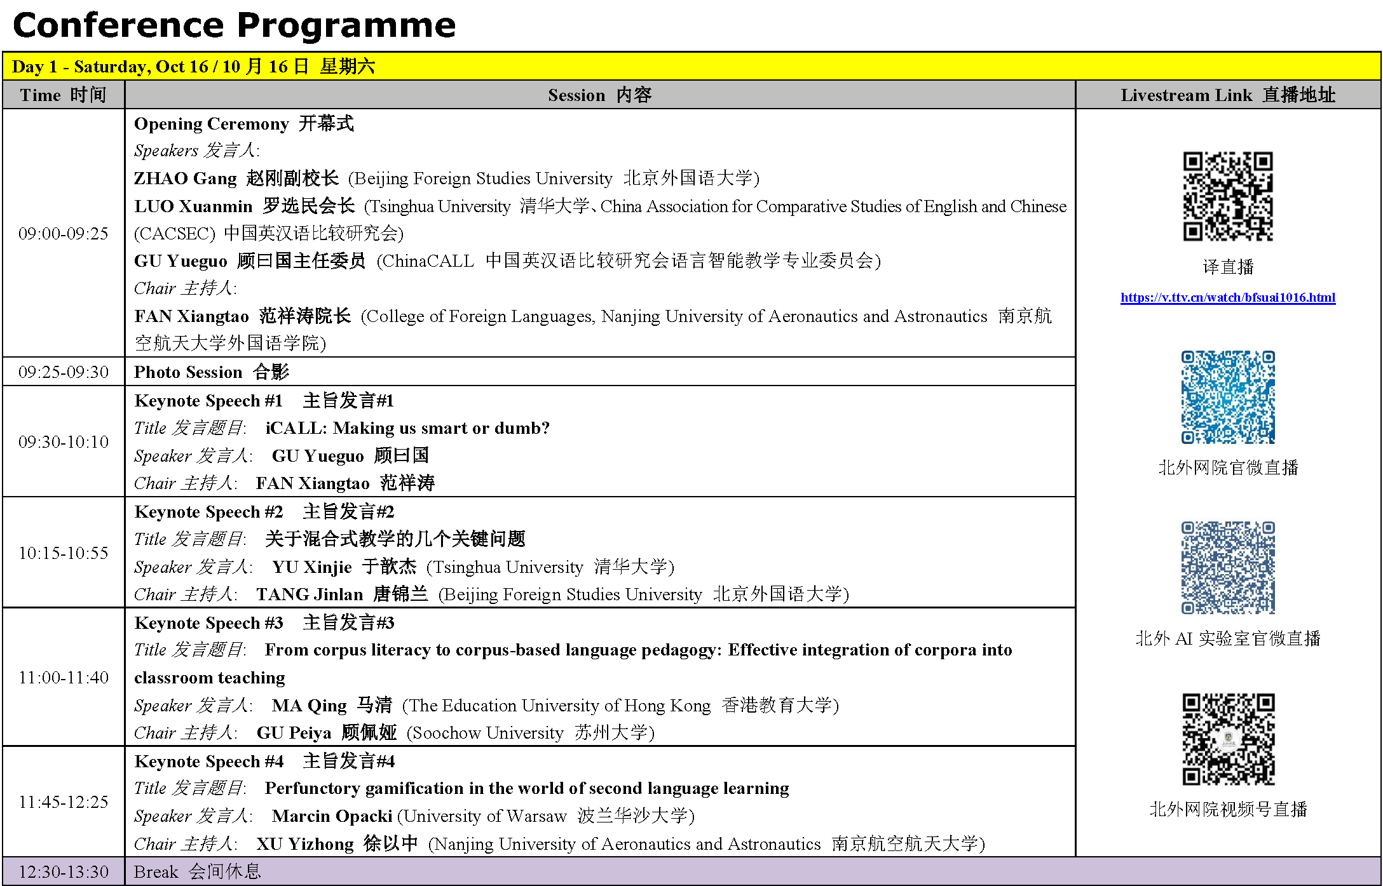
Task: Open the v.ttv.cn livestream hyperlink
Action: pos(1227,297)
